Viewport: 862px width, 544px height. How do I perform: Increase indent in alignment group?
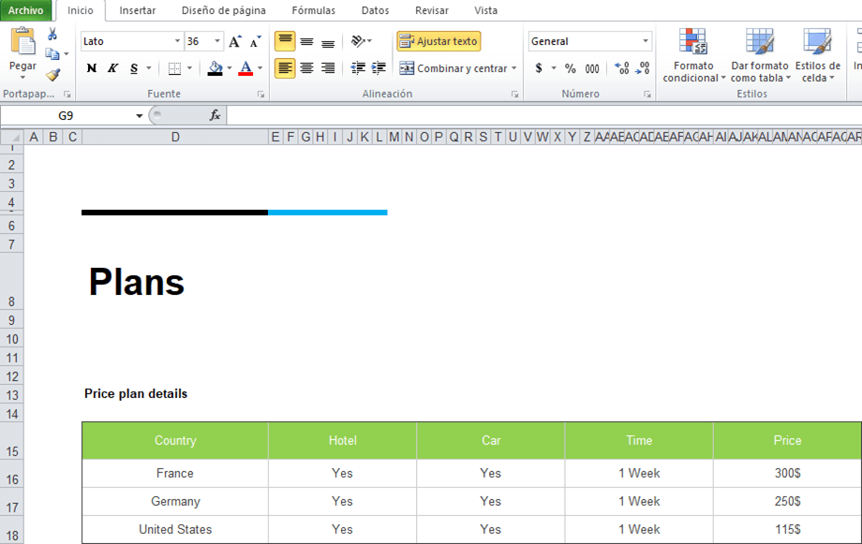[379, 68]
